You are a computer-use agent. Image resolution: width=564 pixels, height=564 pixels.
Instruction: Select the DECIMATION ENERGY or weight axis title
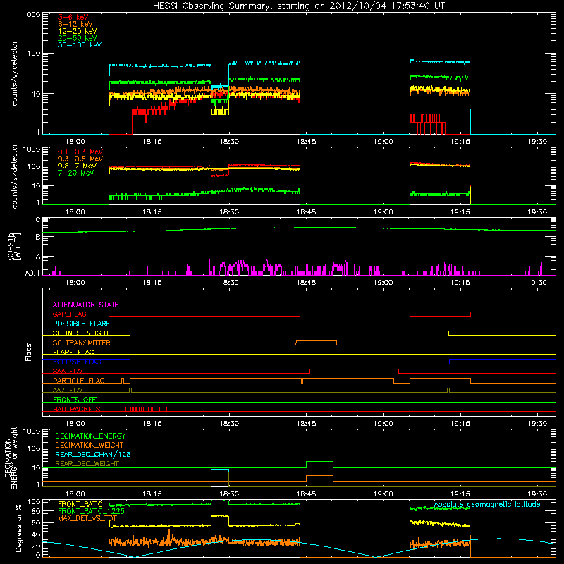tap(11, 458)
